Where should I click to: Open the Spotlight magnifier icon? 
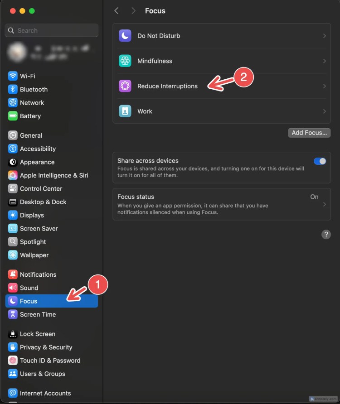tap(13, 242)
